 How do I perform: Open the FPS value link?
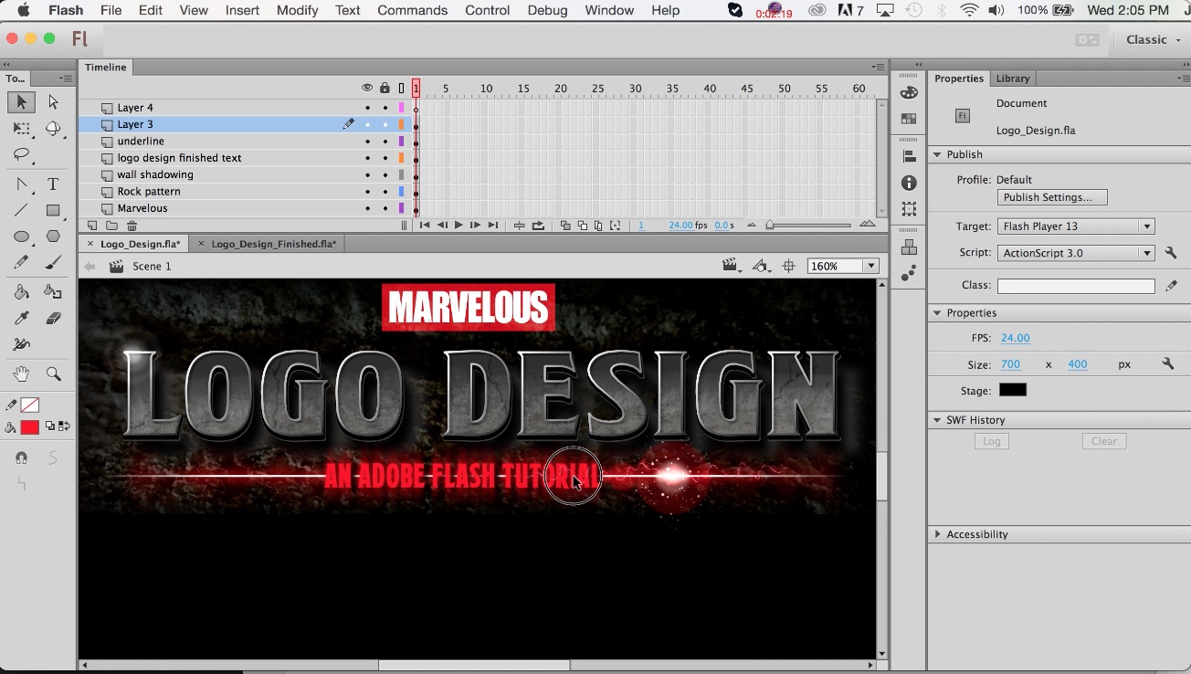1016,338
